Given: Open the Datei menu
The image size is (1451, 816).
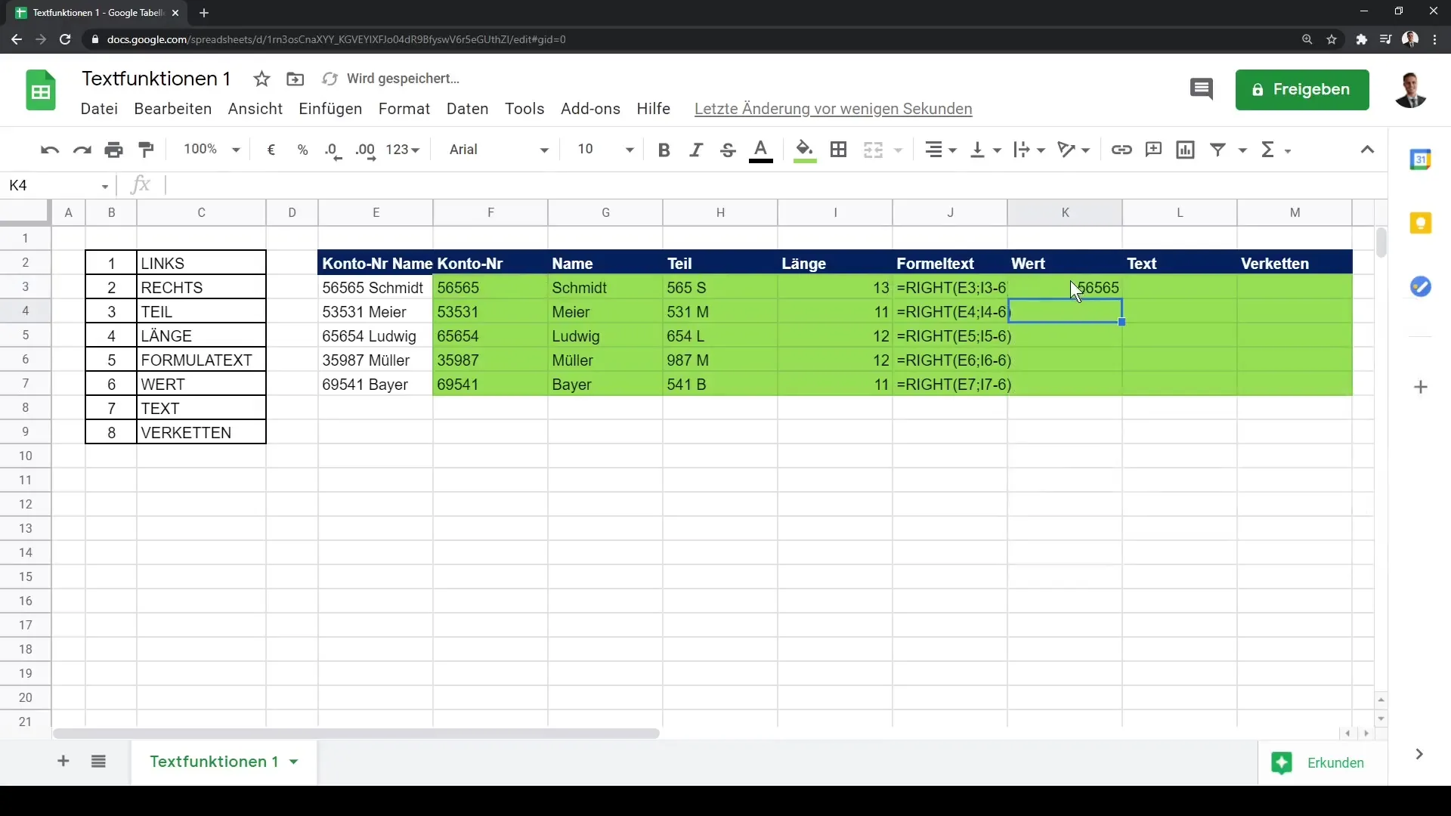Looking at the screenshot, I should pyautogui.click(x=99, y=109).
